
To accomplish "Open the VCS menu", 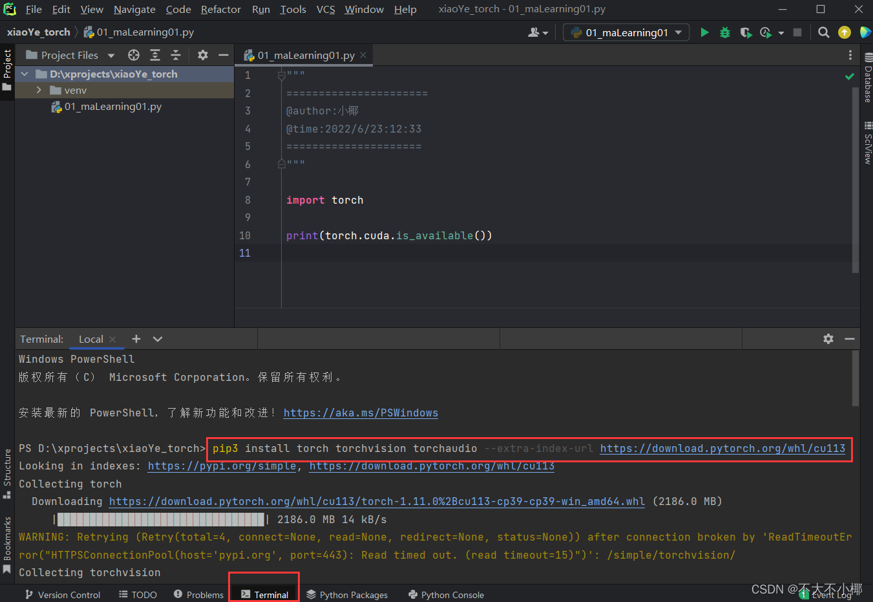I will (326, 9).
